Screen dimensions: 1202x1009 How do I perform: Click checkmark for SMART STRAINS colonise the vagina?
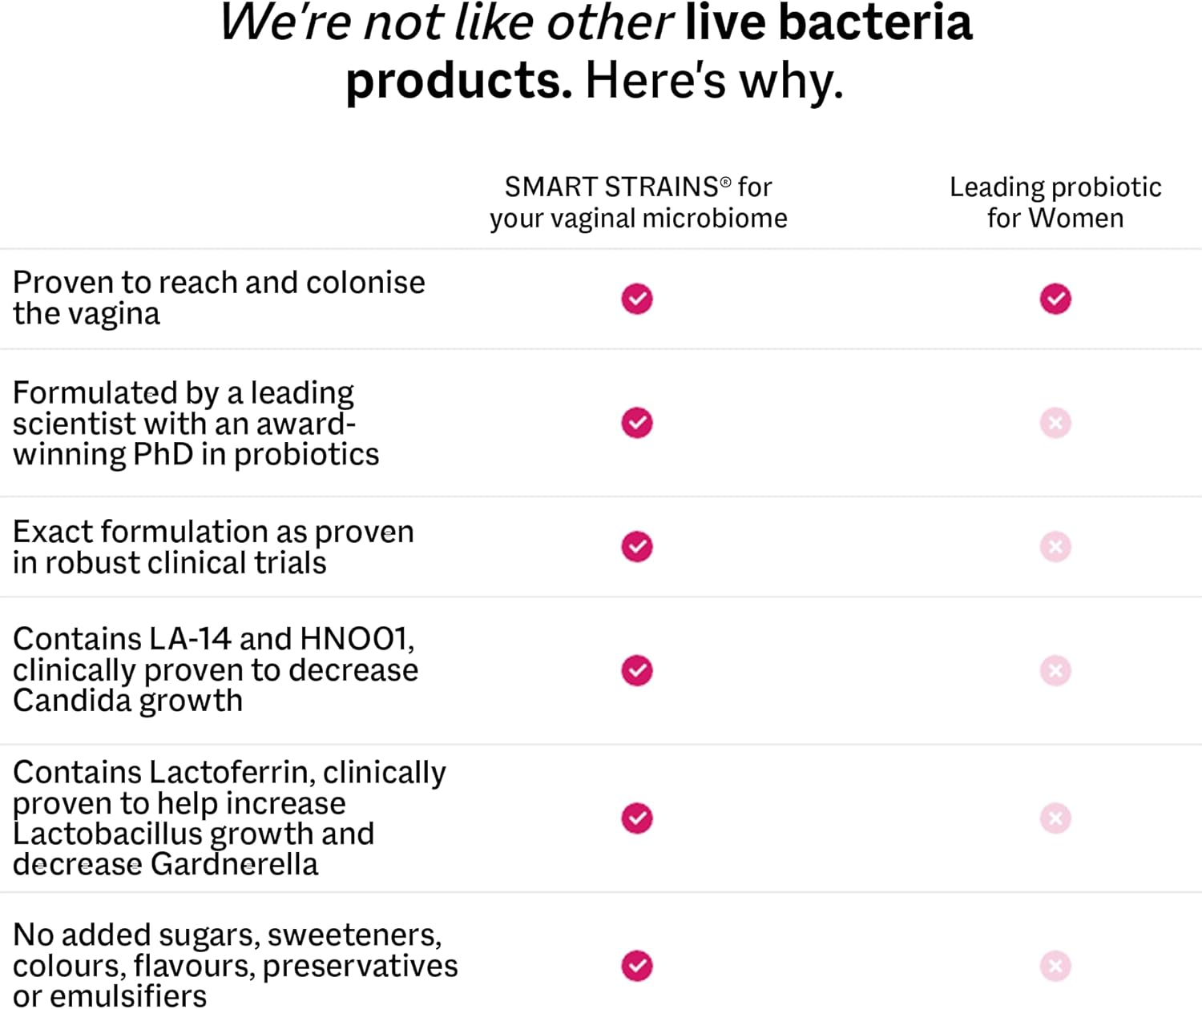tap(637, 299)
